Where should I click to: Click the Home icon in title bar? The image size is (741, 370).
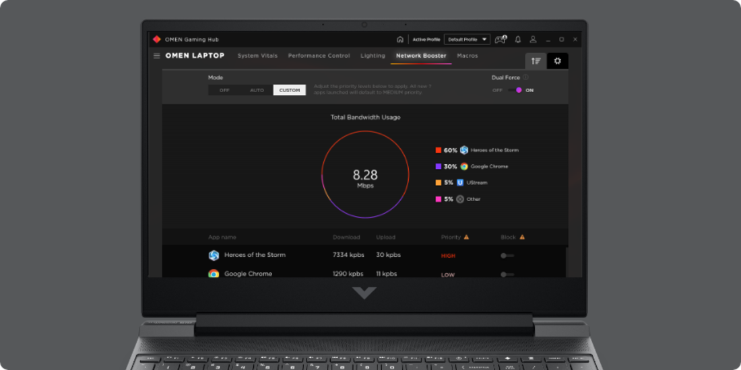(x=400, y=40)
